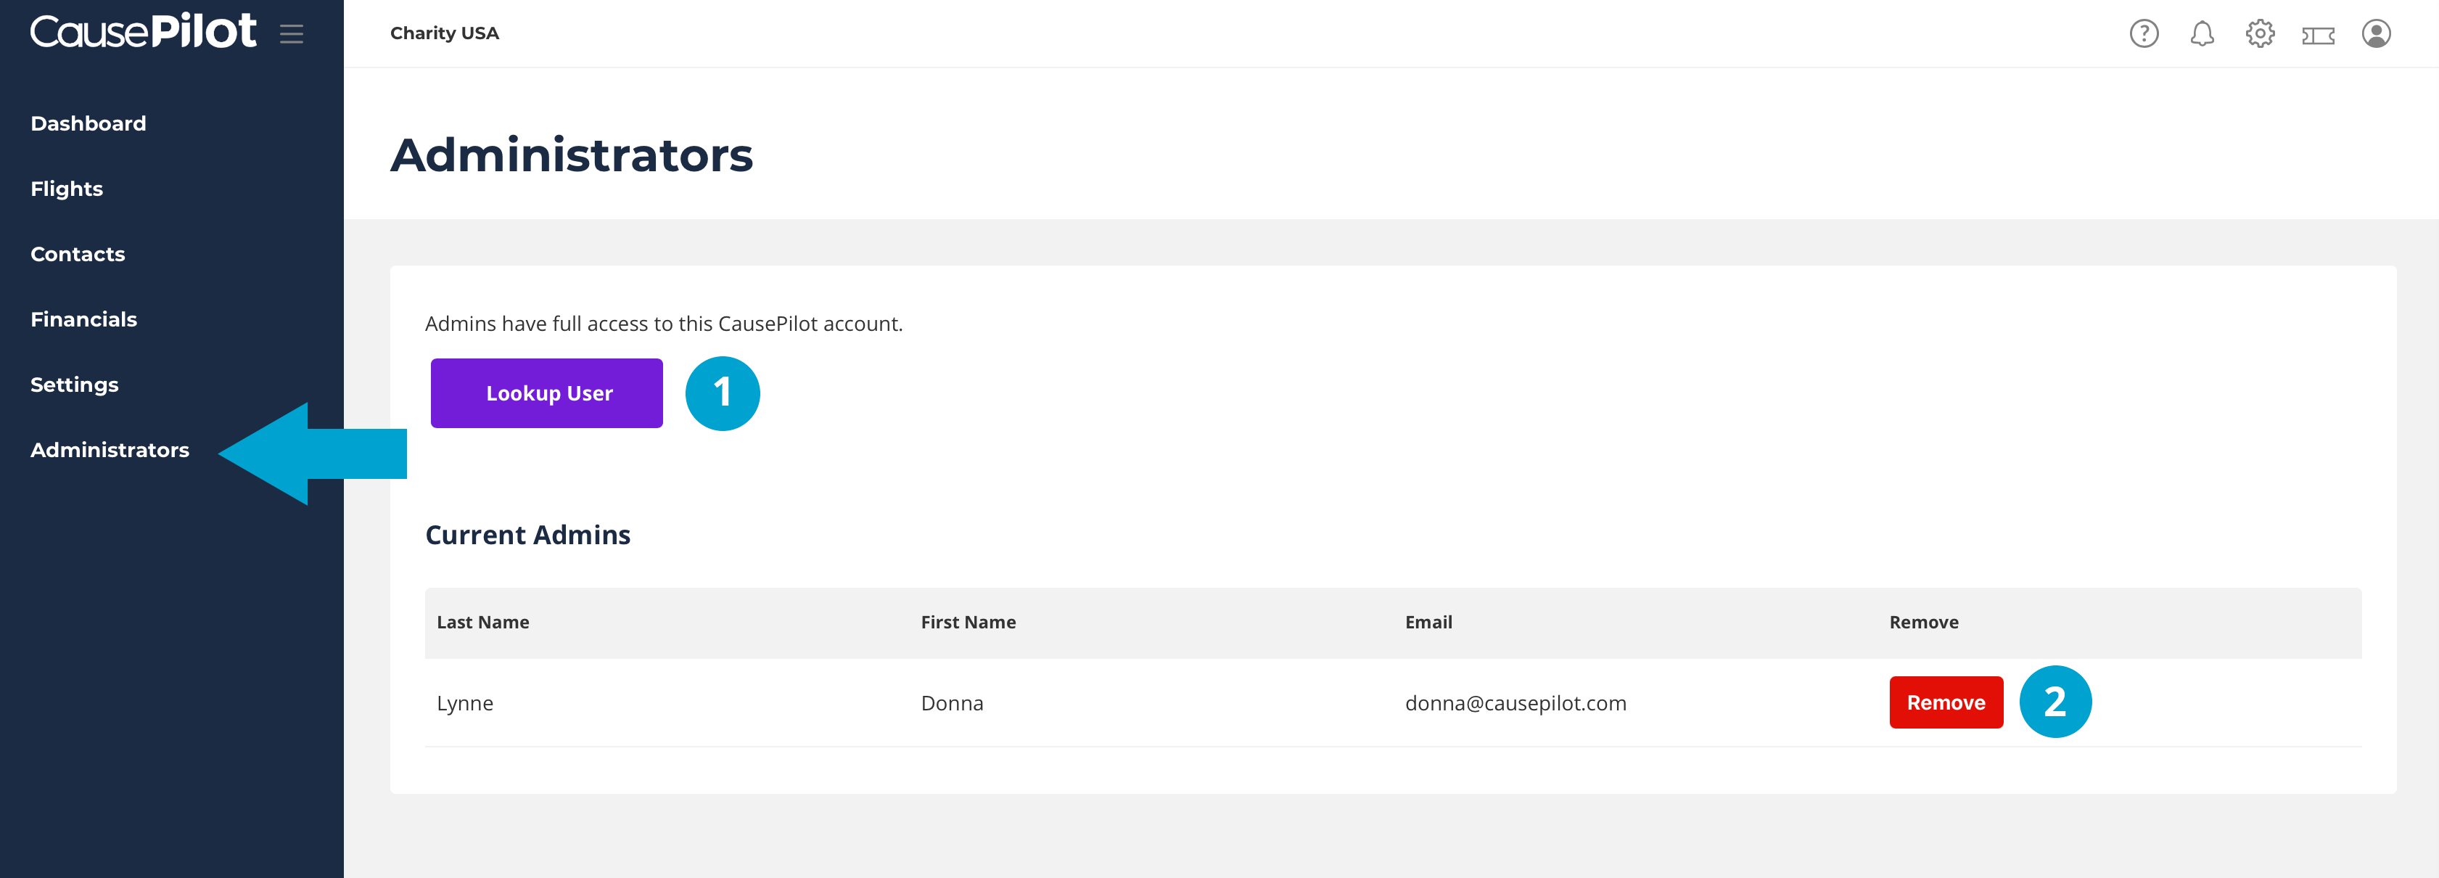Open the notifications bell icon
This screenshot has height=878, width=2439.
[x=2201, y=34]
